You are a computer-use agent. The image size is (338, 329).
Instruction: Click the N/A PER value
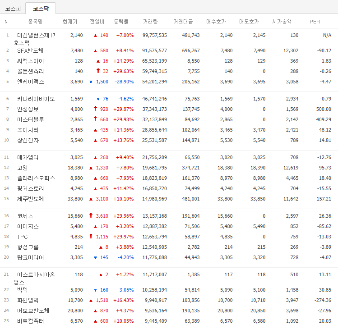click(x=327, y=35)
